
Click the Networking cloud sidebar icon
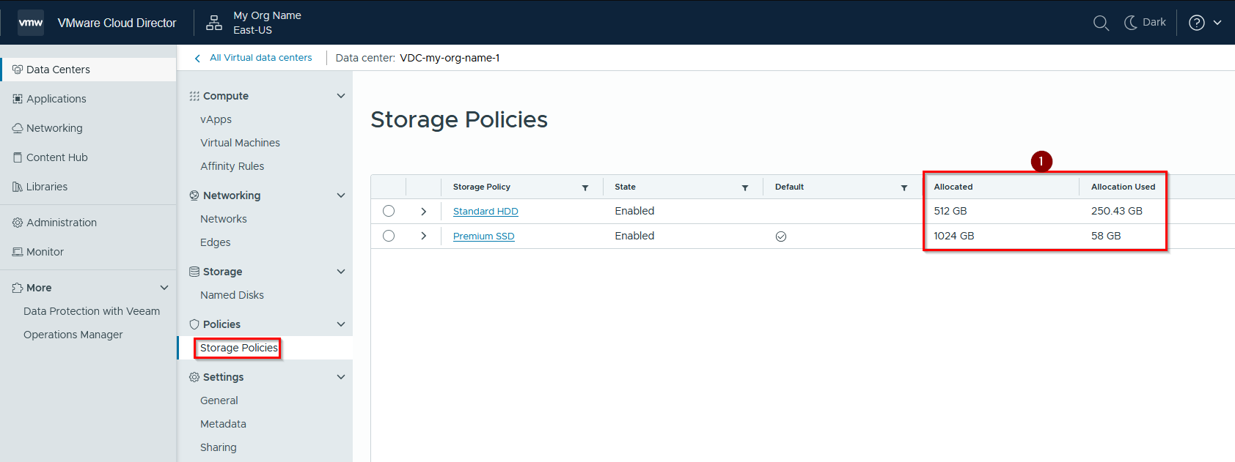[18, 128]
